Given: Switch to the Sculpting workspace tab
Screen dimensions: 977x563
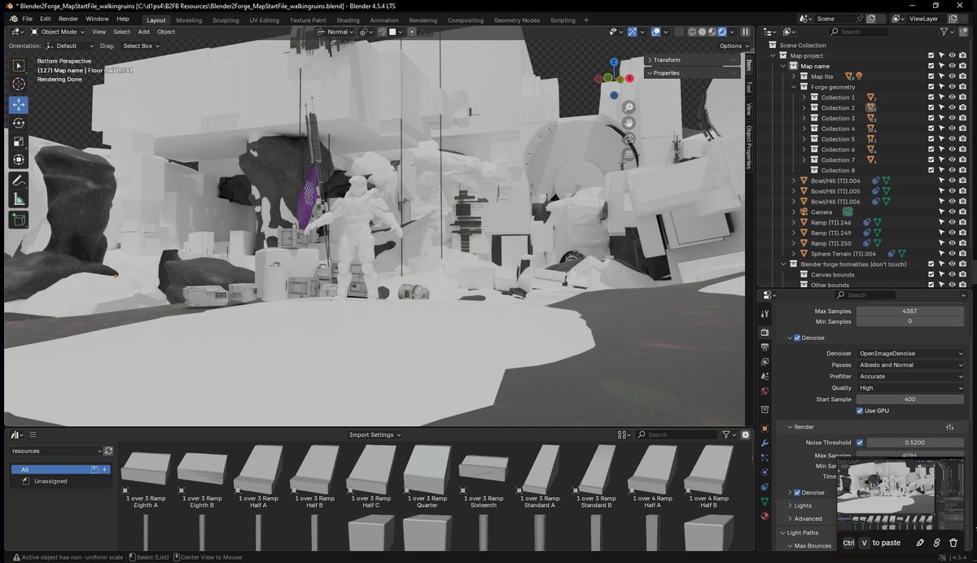Looking at the screenshot, I should (x=226, y=20).
